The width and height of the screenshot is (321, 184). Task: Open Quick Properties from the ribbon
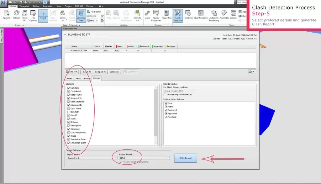[156, 16]
